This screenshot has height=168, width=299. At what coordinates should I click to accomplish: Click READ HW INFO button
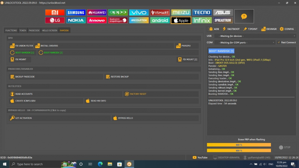tap(142, 101)
